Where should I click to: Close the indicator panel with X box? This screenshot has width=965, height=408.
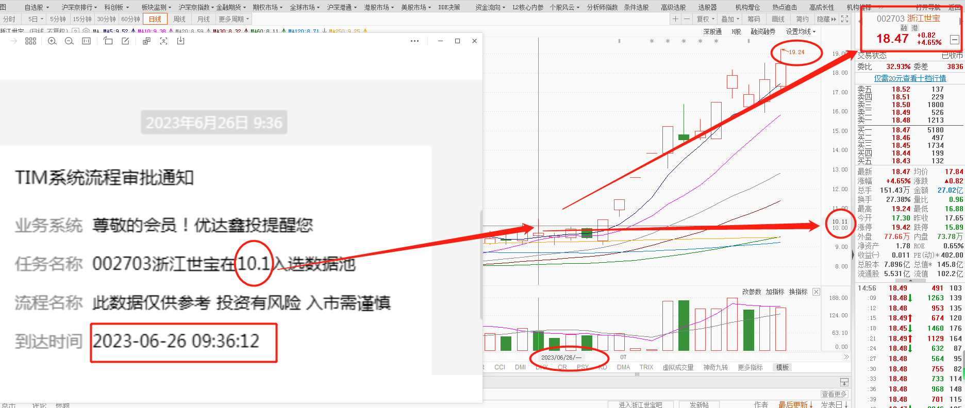pyautogui.click(x=816, y=292)
